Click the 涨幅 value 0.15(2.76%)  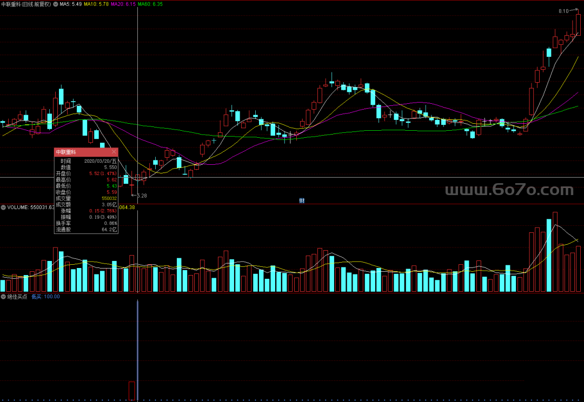click(103, 211)
